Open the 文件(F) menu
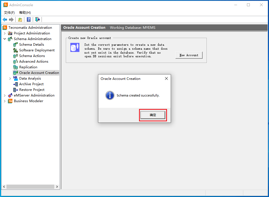The image size is (269, 197). coord(9,13)
